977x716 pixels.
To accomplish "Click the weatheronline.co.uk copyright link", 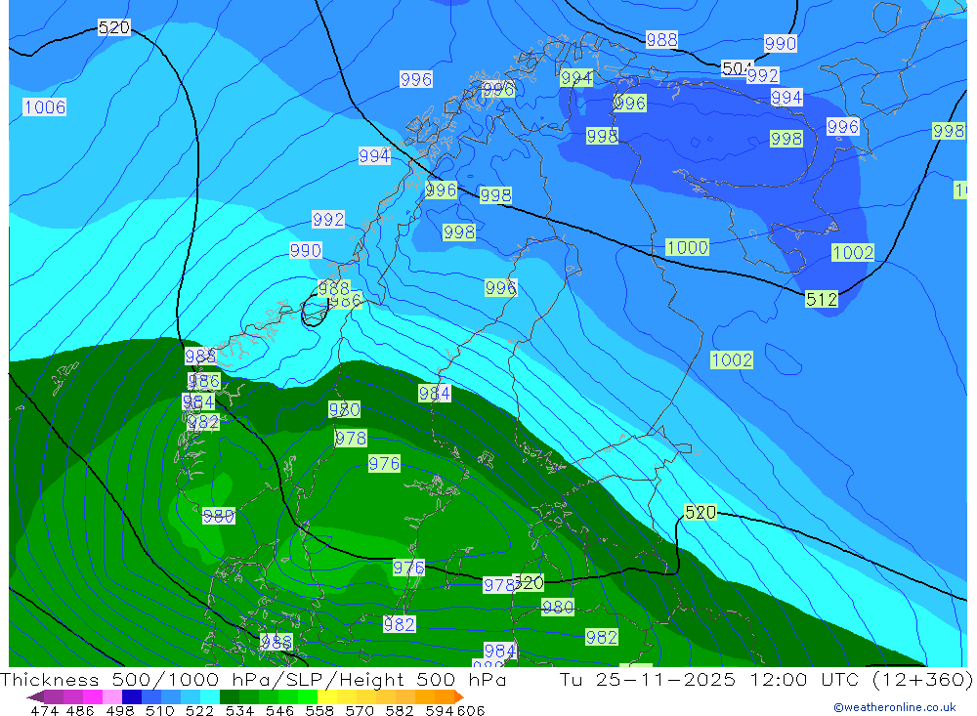I will pyautogui.click(x=894, y=707).
